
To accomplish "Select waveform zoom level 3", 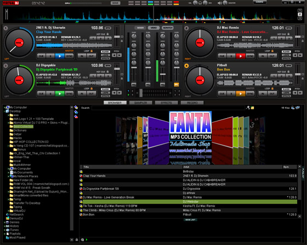I will (x=300, y=18).
